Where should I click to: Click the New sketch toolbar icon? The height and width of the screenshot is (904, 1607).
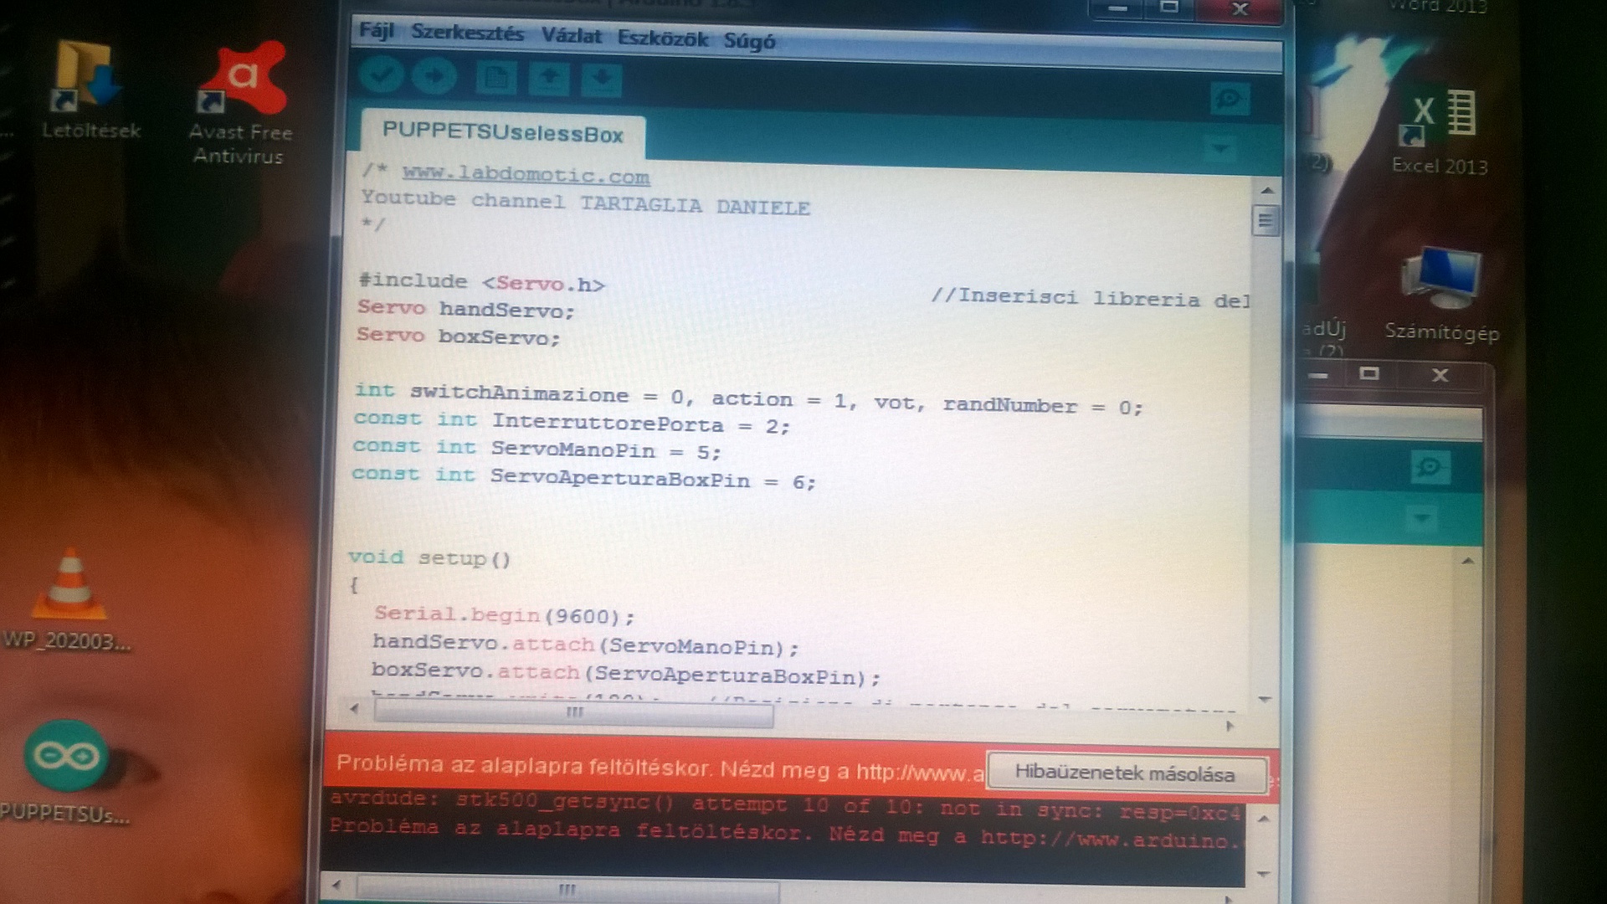(x=495, y=80)
